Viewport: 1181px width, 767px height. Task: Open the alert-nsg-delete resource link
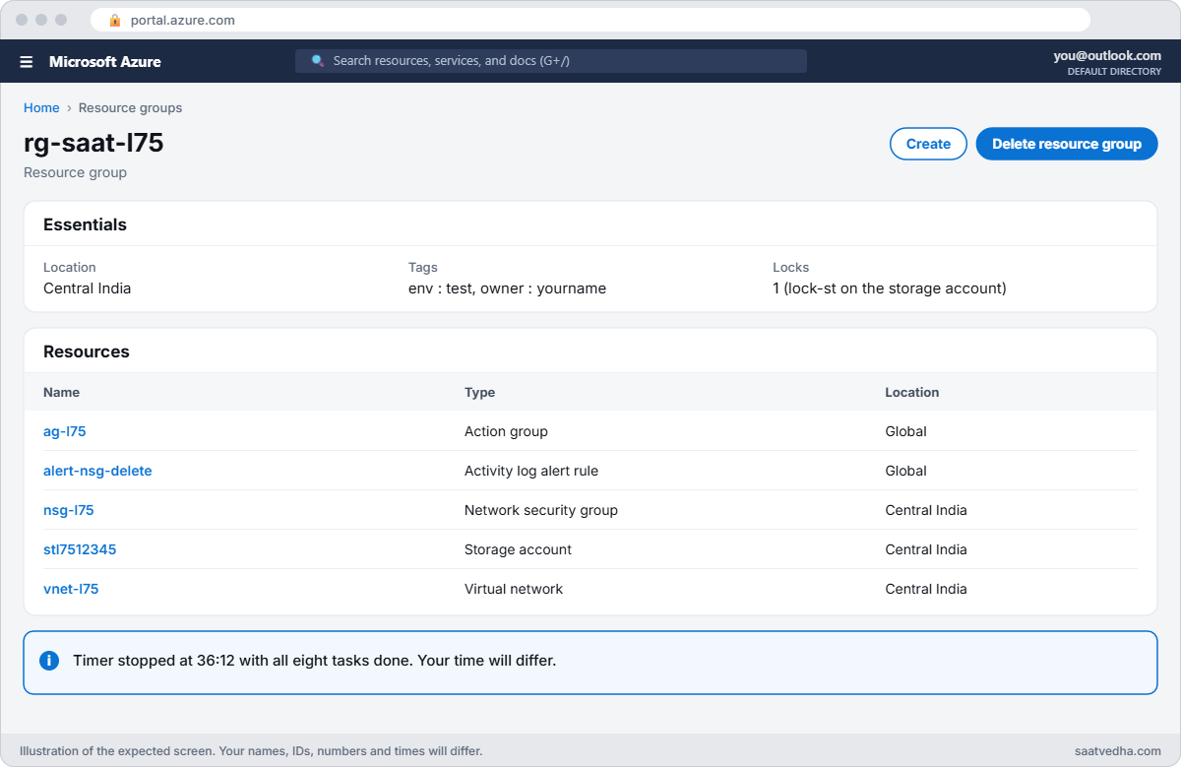click(x=97, y=471)
